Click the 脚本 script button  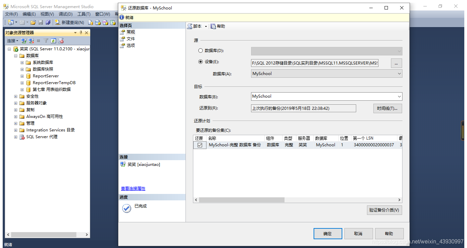195,26
